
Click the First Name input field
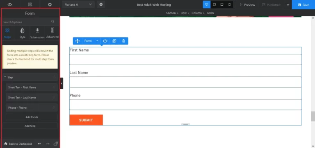point(185,59)
